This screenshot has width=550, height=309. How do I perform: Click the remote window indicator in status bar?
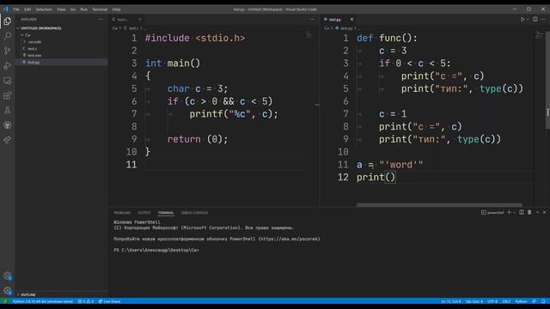pyautogui.click(x=4, y=301)
